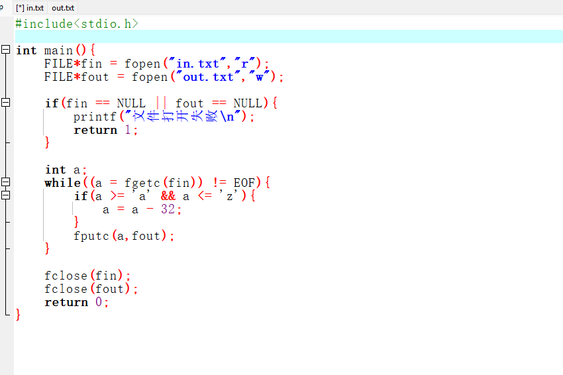Click the 'int a;' declaration
563x375 pixels.
[x=66, y=170]
